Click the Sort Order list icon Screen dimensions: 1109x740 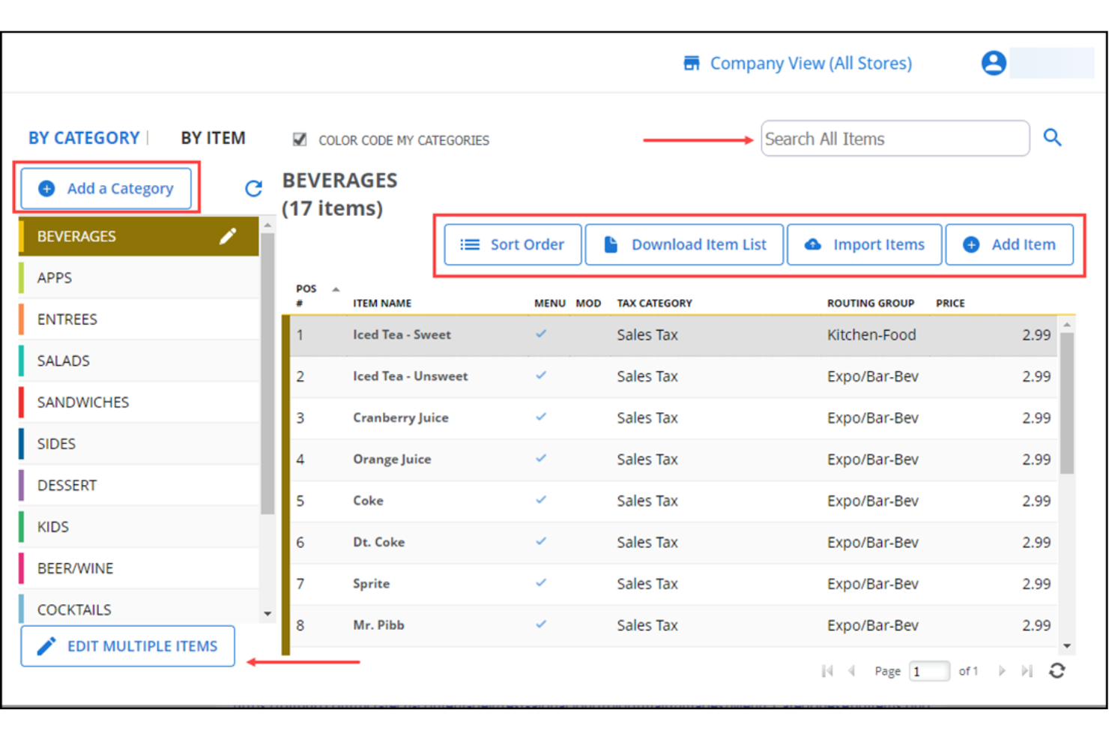pyautogui.click(x=468, y=244)
